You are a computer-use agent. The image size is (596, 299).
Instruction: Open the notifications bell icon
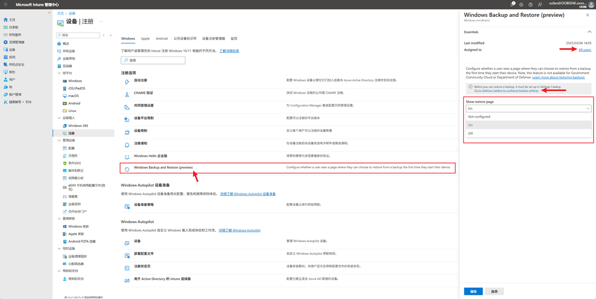click(513, 4)
